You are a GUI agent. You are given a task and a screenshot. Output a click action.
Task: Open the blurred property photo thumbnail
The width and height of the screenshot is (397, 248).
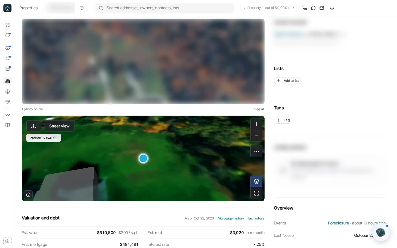(143, 61)
